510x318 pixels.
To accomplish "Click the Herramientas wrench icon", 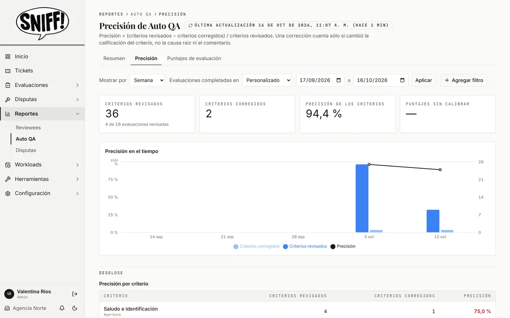I will (x=8, y=179).
